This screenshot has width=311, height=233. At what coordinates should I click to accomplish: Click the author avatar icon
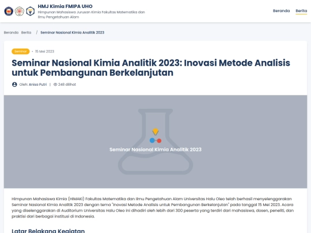coord(14,85)
